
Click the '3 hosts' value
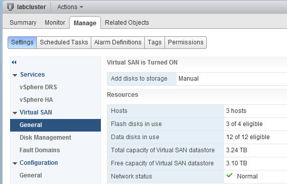click(x=236, y=111)
